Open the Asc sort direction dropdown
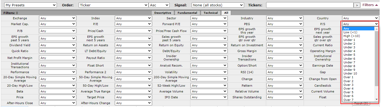 tap(159, 5)
